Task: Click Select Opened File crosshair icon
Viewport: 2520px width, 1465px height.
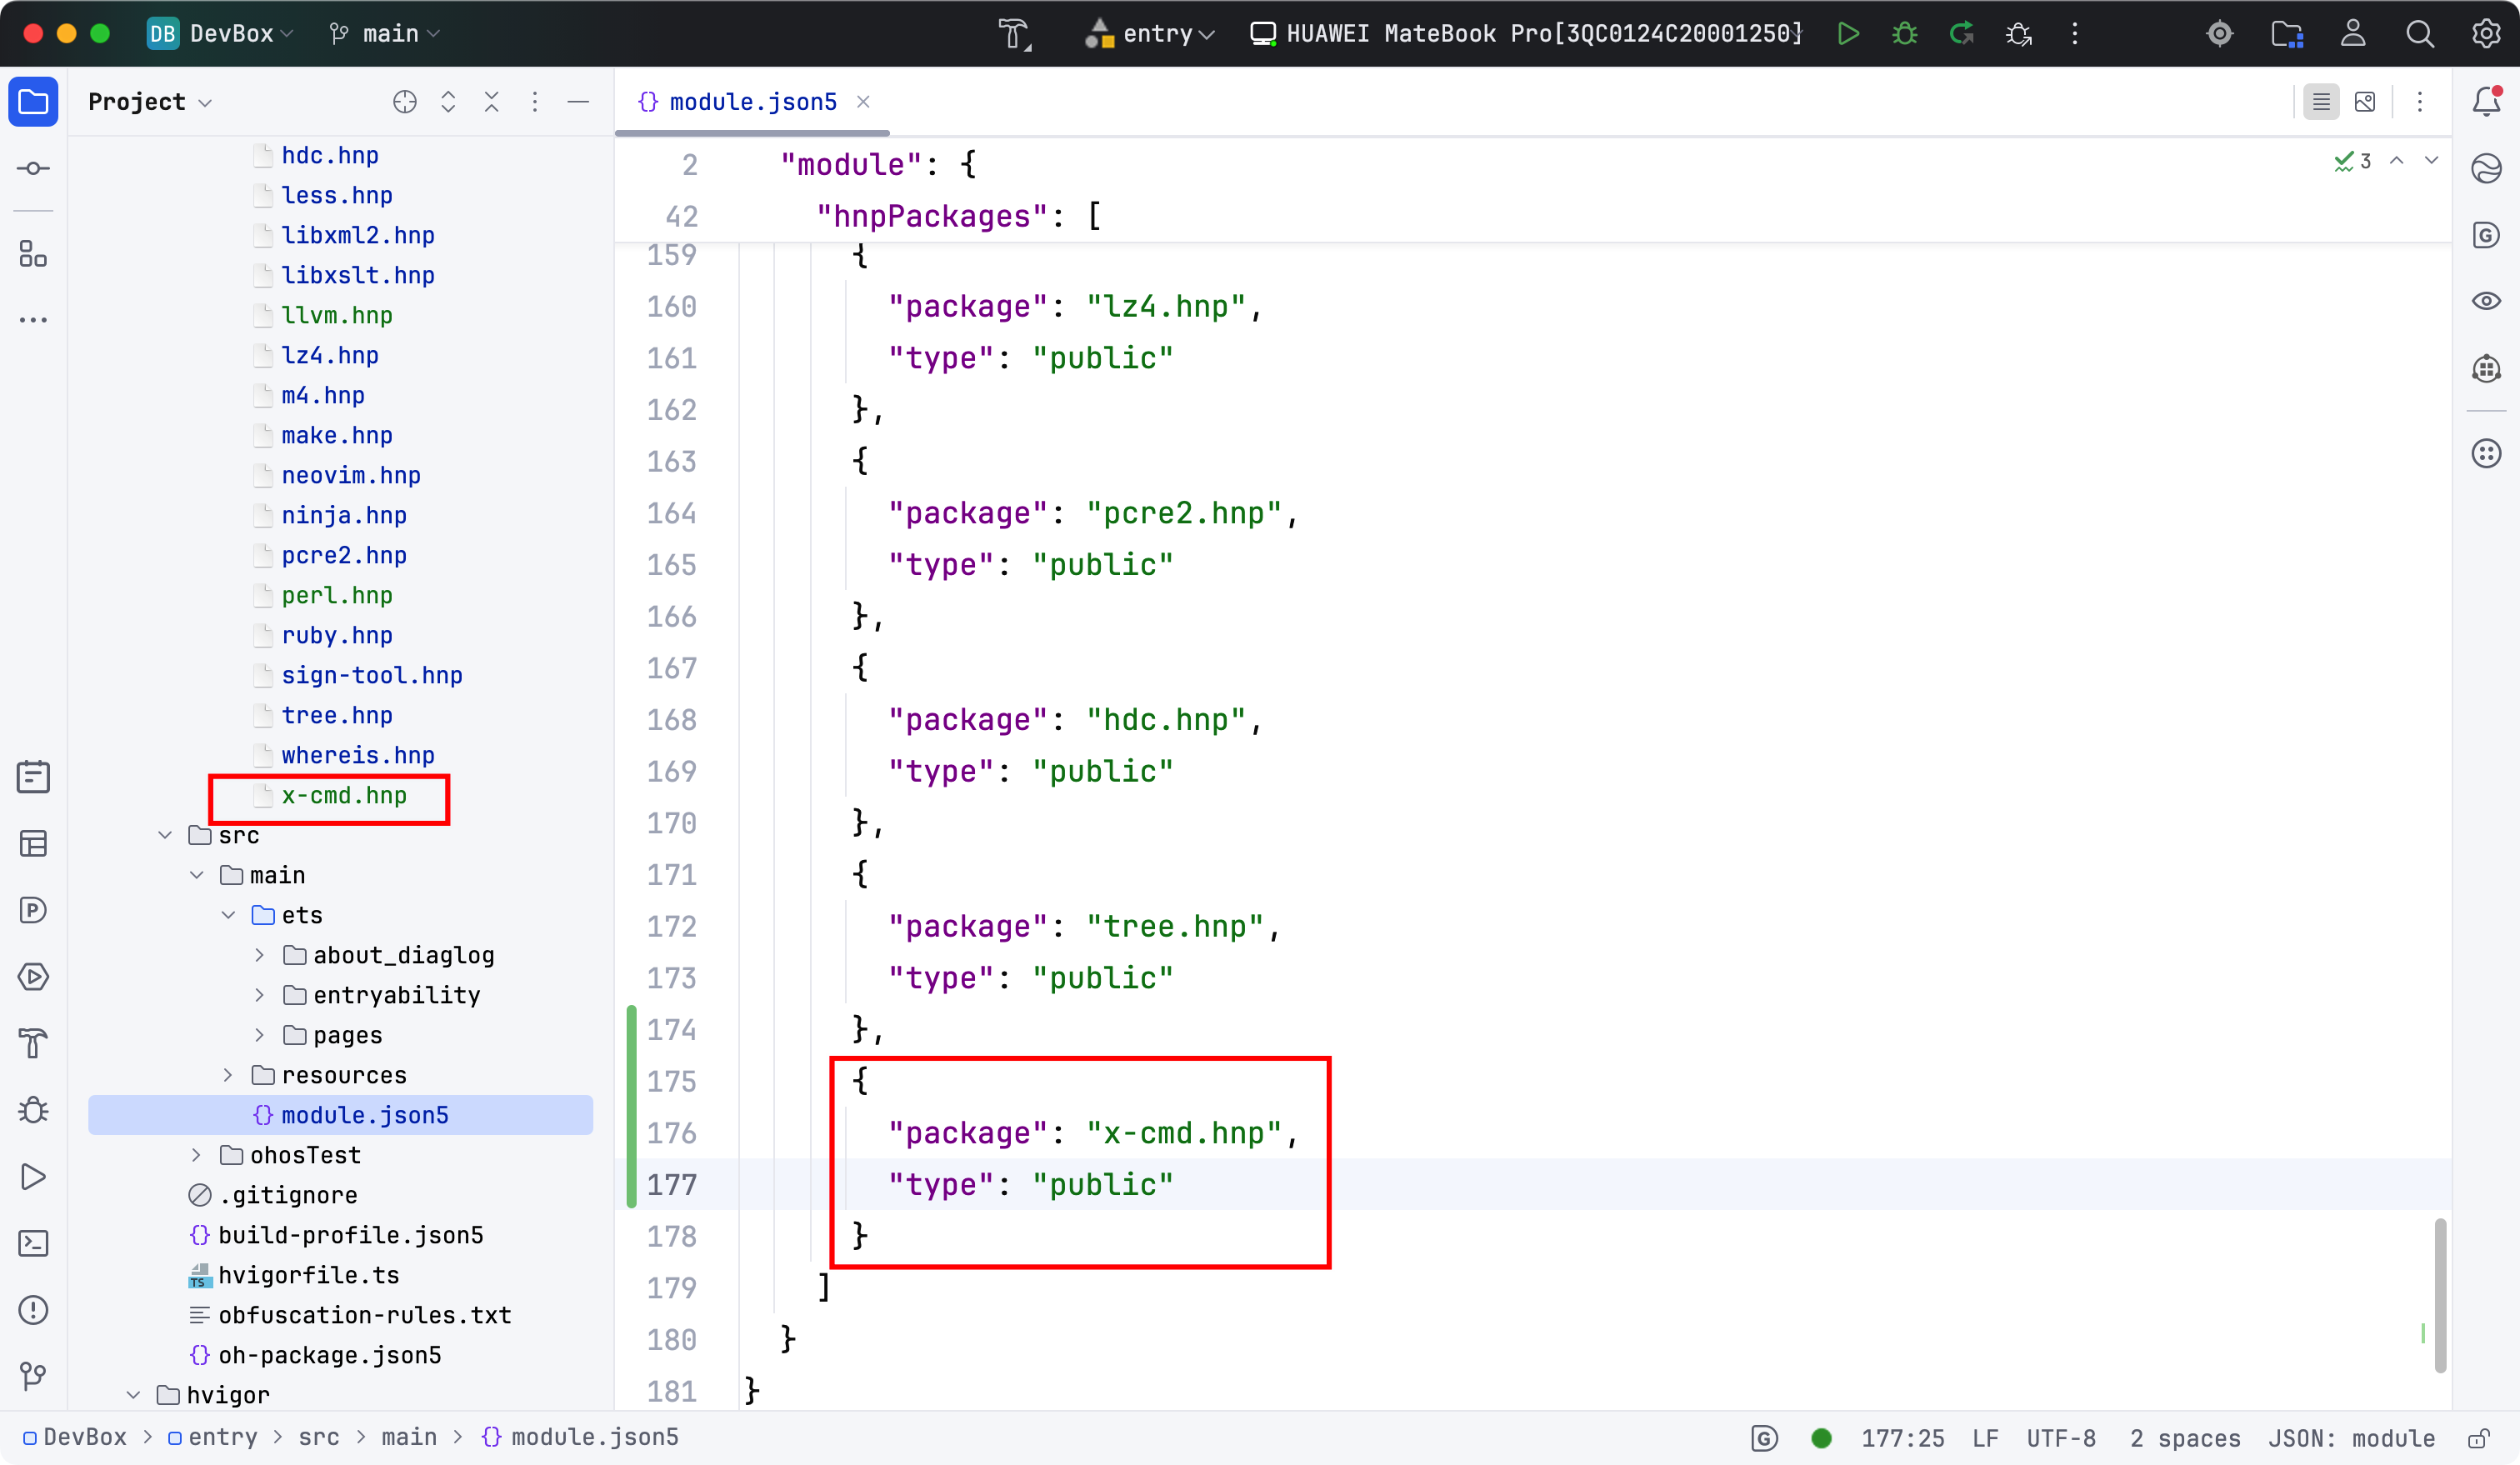Action: point(405,101)
